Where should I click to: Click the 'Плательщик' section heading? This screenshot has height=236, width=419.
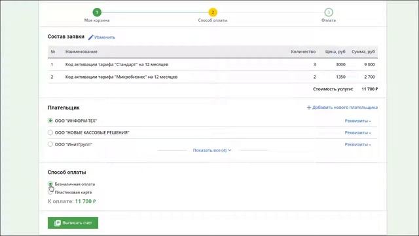pos(64,108)
